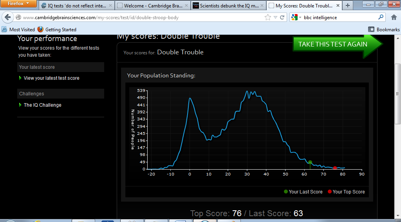
Task: Close the Welcome - Cambridge Brain tab
Action: [x=186, y=5]
